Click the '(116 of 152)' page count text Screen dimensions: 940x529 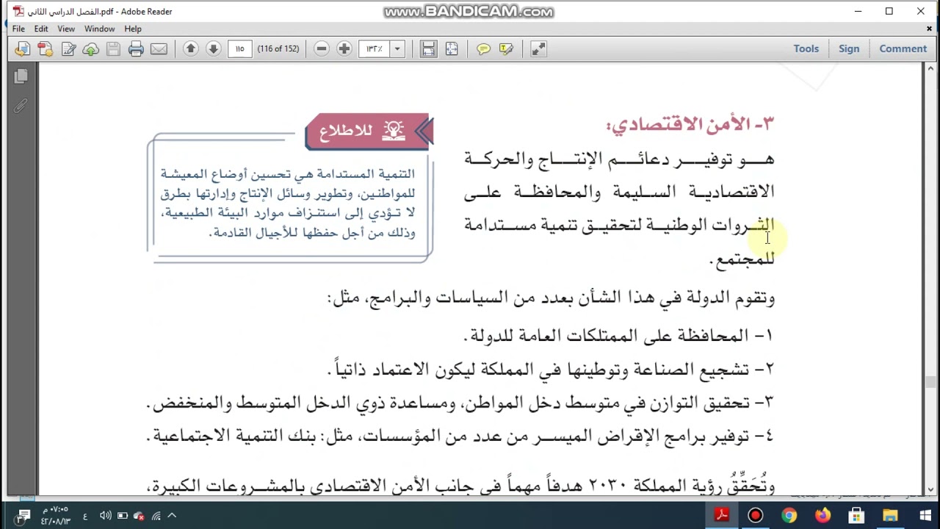point(278,49)
